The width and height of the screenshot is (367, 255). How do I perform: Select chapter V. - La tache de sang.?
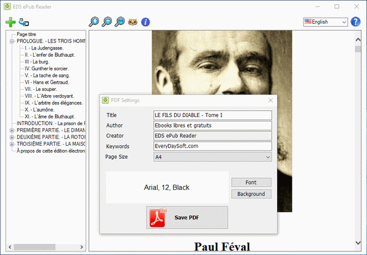(x=47, y=76)
